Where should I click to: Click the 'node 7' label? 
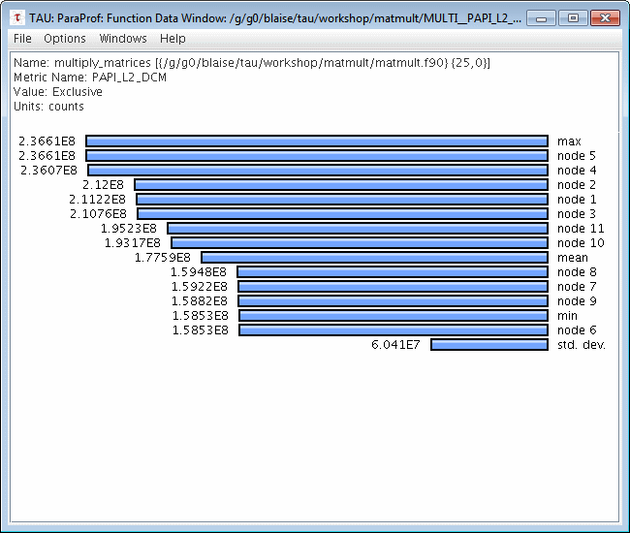[577, 287]
